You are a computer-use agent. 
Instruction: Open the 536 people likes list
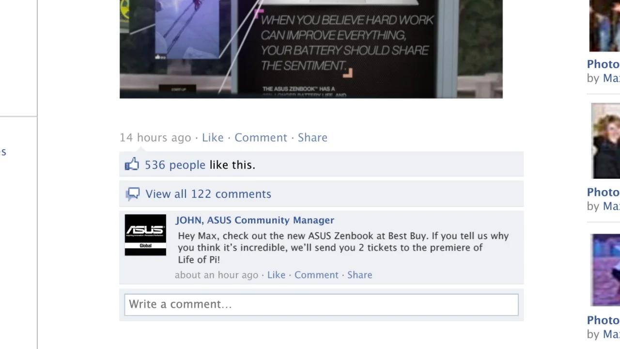(x=175, y=165)
